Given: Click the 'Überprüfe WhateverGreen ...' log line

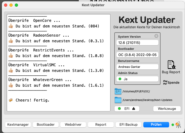Looking at the screenshot, I should pyautogui.click(x=40, y=80).
